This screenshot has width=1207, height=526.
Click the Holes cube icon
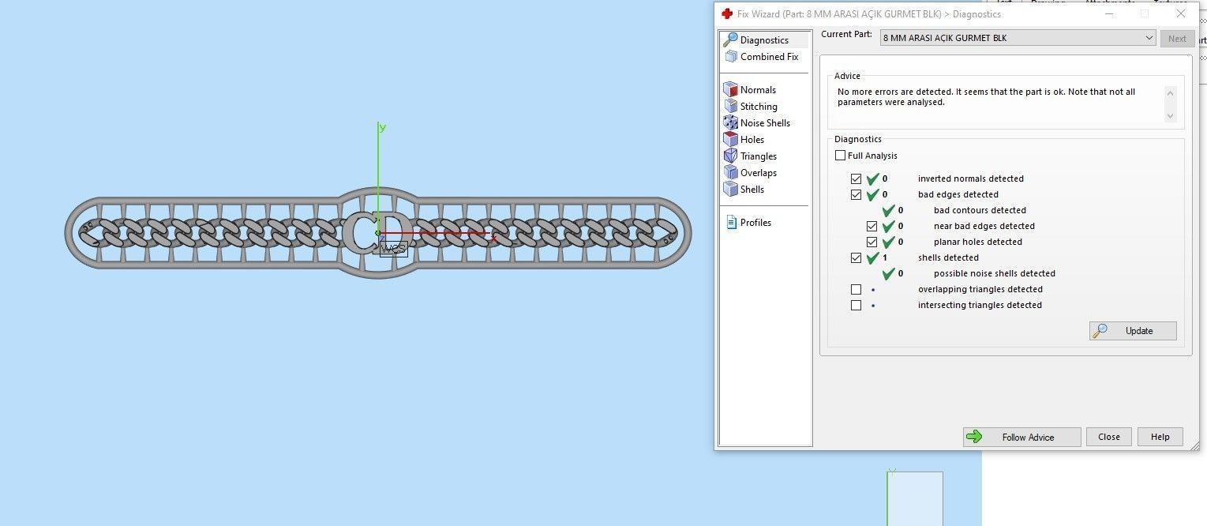click(x=730, y=140)
